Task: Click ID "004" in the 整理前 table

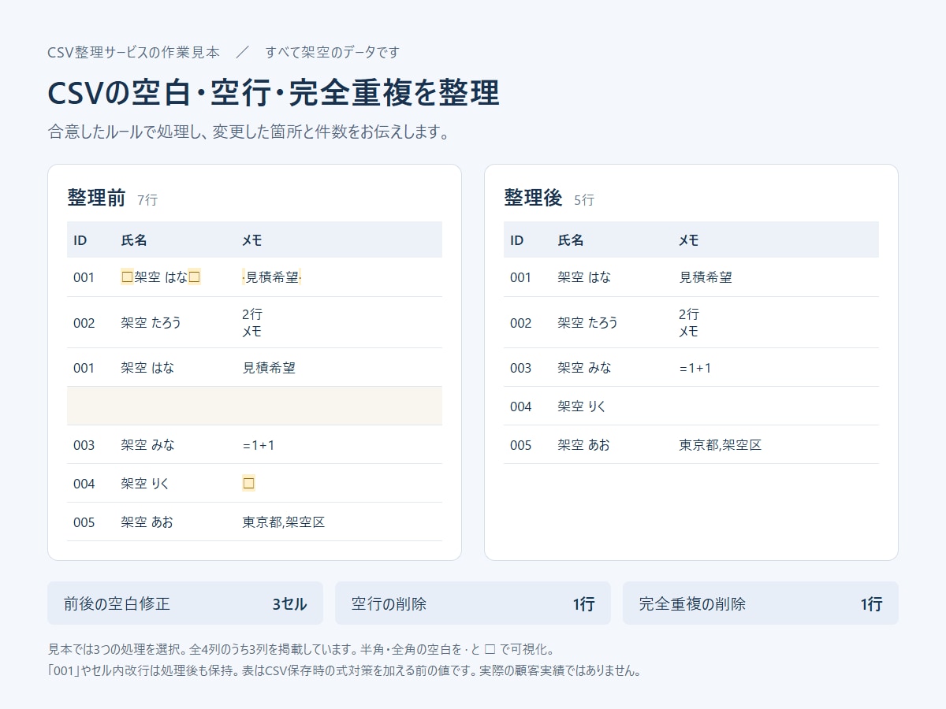Action: click(x=84, y=484)
